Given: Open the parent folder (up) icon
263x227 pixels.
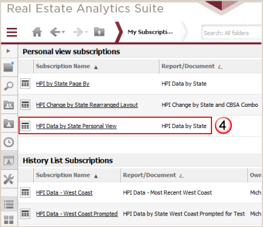Looking at the screenshot, I should tap(99, 32).
